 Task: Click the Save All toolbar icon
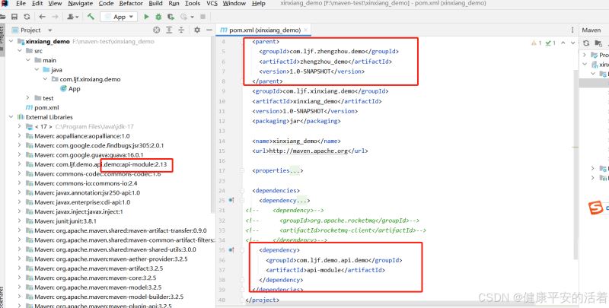coord(14,17)
